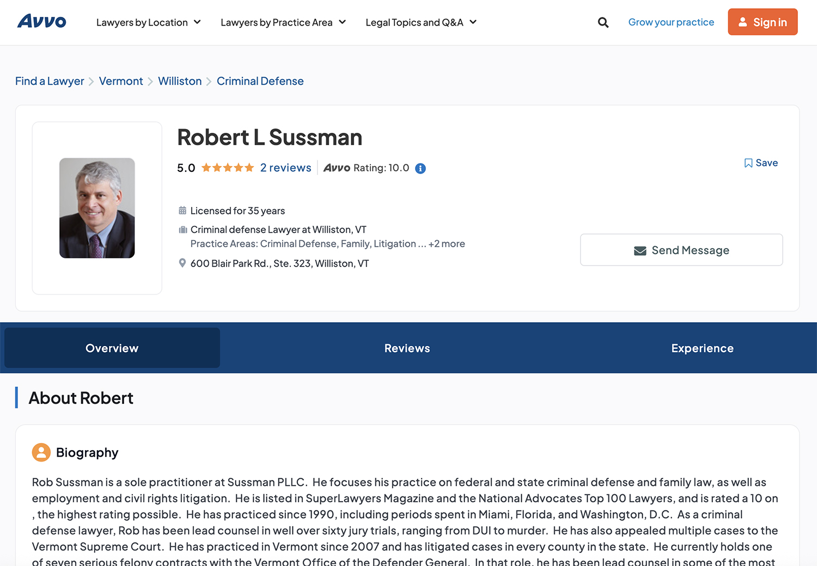Open the 2 reviews link

[285, 168]
